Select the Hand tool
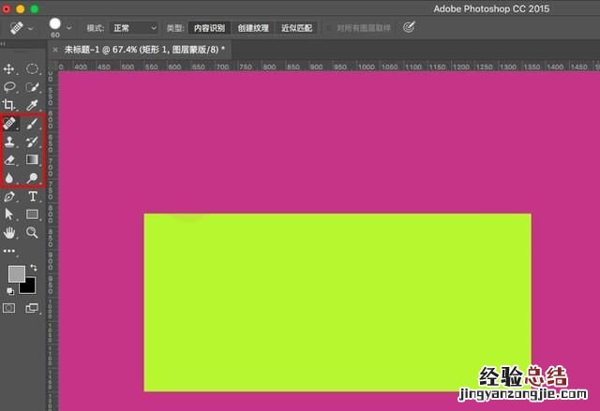Screen dimensions: 600x411 (9, 232)
